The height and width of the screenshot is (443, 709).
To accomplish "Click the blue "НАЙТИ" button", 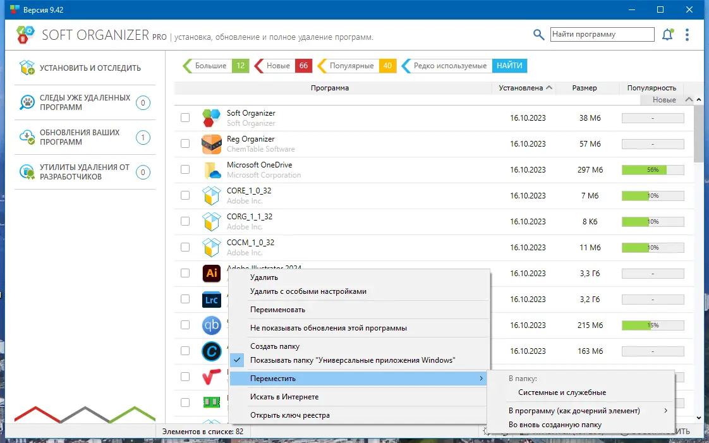I will point(509,66).
